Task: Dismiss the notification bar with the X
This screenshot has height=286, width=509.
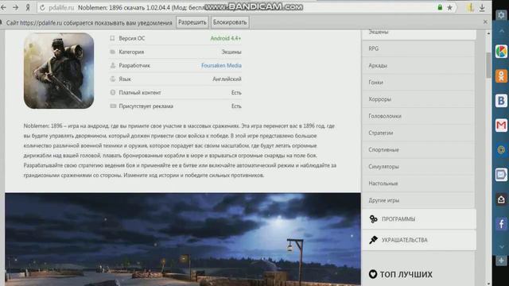Action: (485, 22)
